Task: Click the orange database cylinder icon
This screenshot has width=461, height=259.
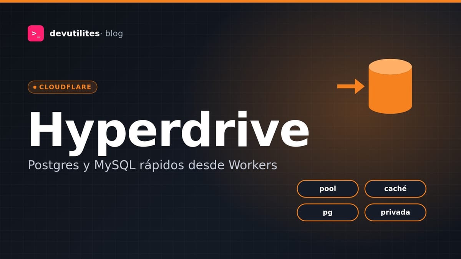Action: pos(390,86)
